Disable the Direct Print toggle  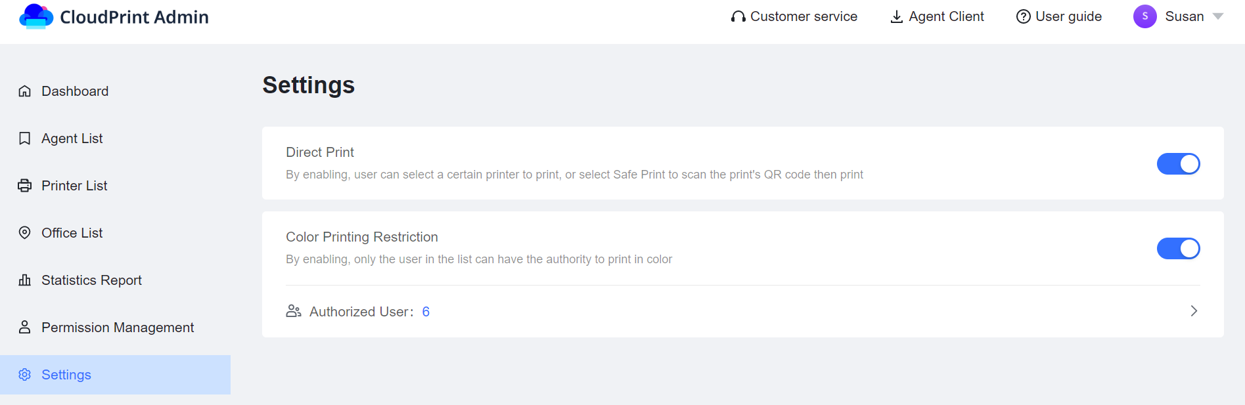(1179, 163)
